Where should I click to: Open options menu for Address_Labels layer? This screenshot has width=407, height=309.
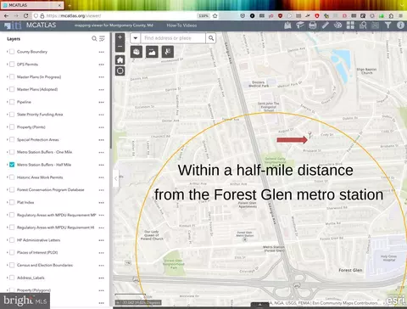point(102,278)
